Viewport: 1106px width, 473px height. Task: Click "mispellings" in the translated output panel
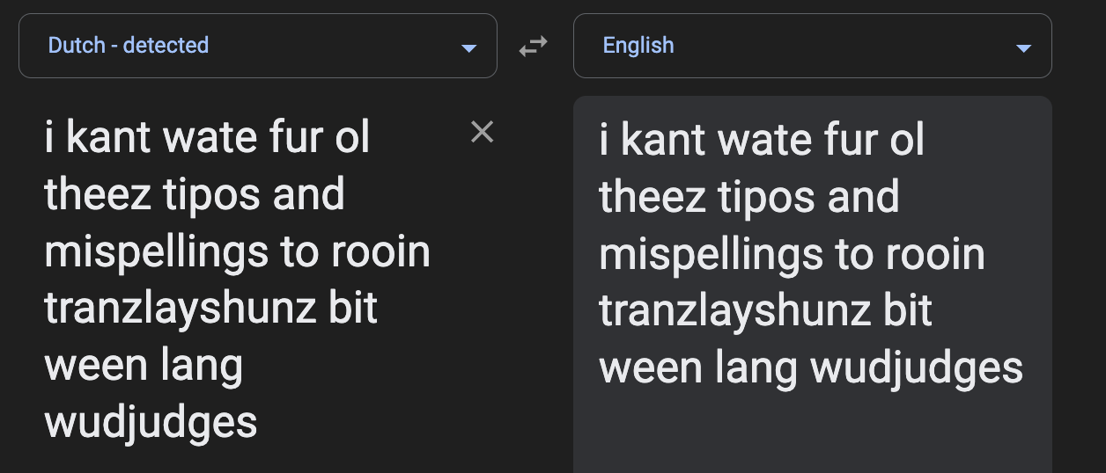pos(709,255)
